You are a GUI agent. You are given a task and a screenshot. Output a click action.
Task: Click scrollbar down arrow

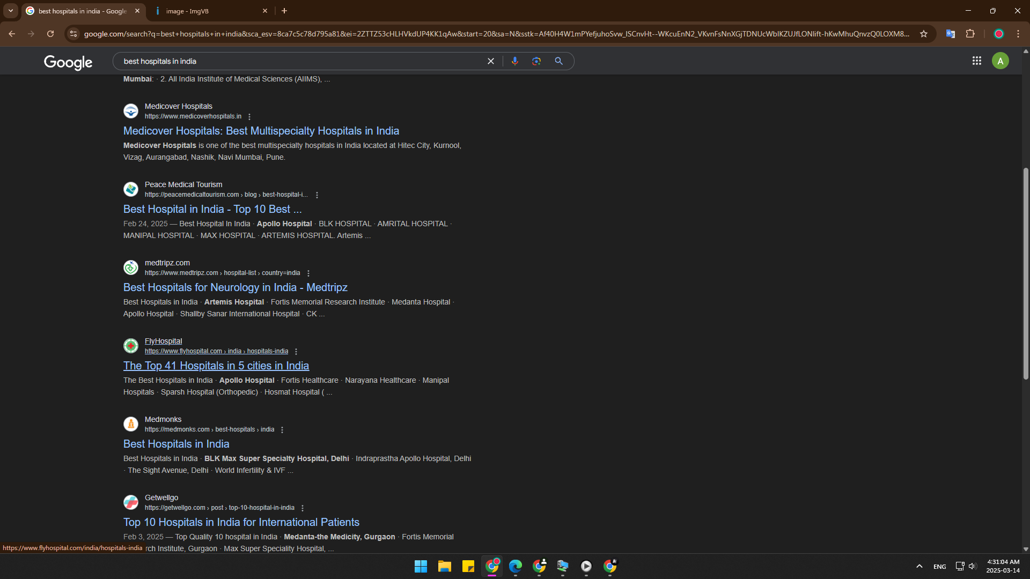[x=1026, y=549]
